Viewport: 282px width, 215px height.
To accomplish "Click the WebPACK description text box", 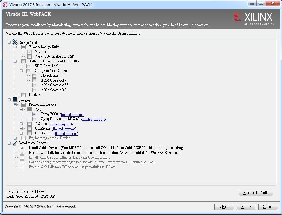I will 141,33.
